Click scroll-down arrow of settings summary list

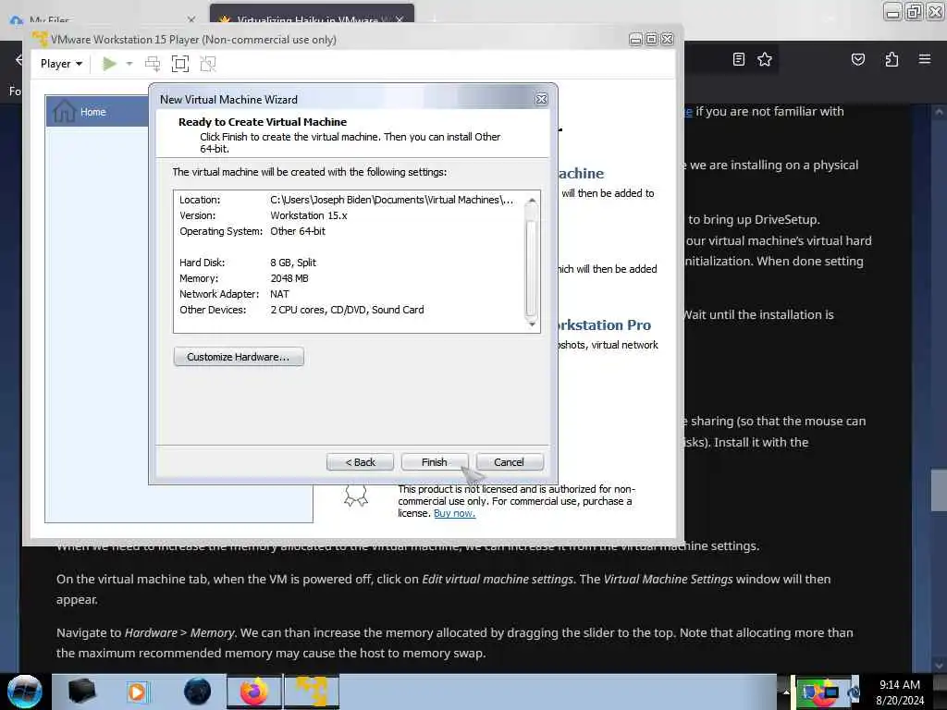(532, 324)
